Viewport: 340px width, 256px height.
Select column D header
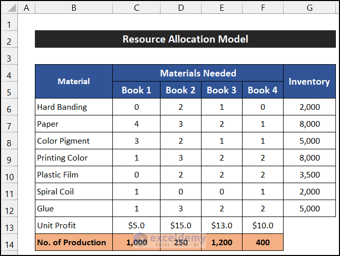point(181,8)
